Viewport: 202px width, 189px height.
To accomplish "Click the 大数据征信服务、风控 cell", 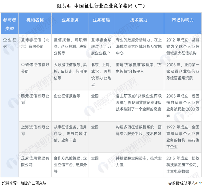I will click(70, 75).
